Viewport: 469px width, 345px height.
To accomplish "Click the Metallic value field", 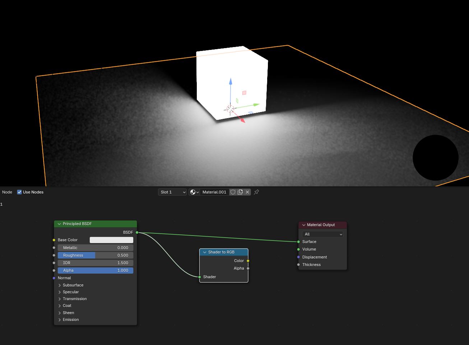I will [x=96, y=248].
